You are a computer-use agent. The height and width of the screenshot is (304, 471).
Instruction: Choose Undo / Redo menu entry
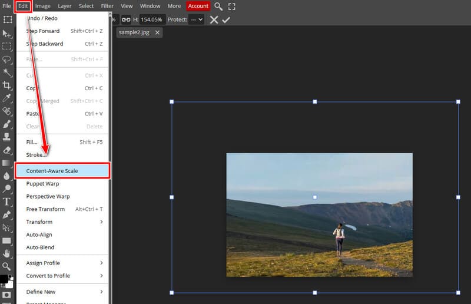(62, 18)
